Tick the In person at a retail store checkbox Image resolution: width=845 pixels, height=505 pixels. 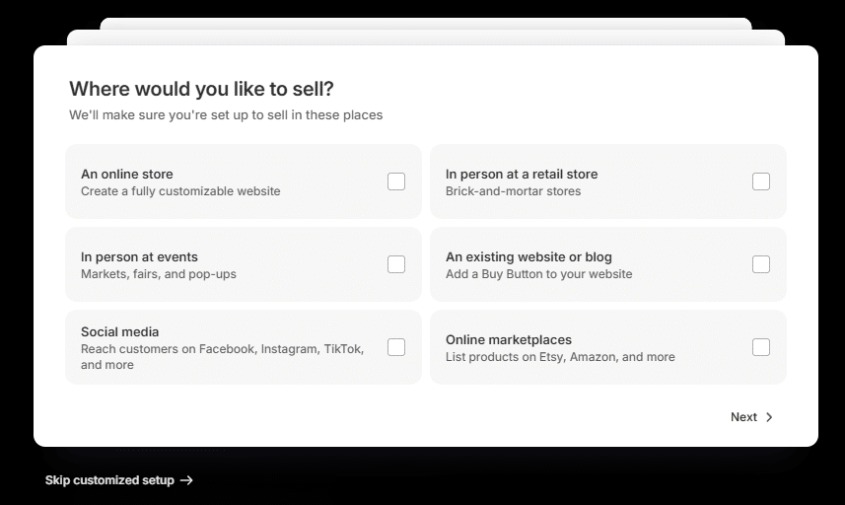click(x=761, y=181)
